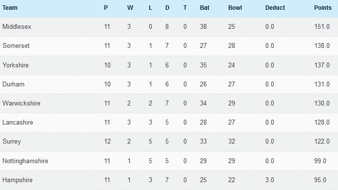The height and width of the screenshot is (190, 338).
Task: Click the Lancashire team name
Action: [x=18, y=122]
